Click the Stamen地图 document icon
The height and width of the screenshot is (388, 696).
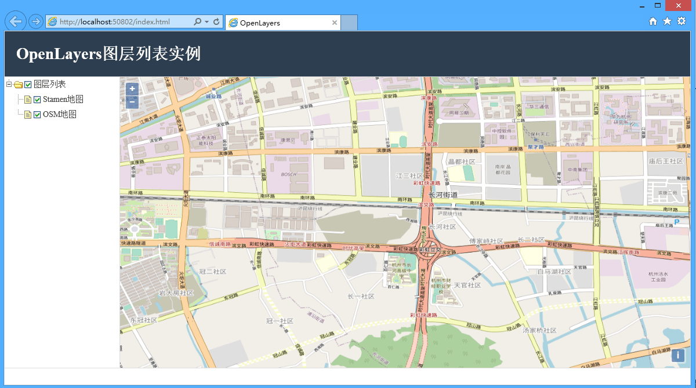coord(27,99)
